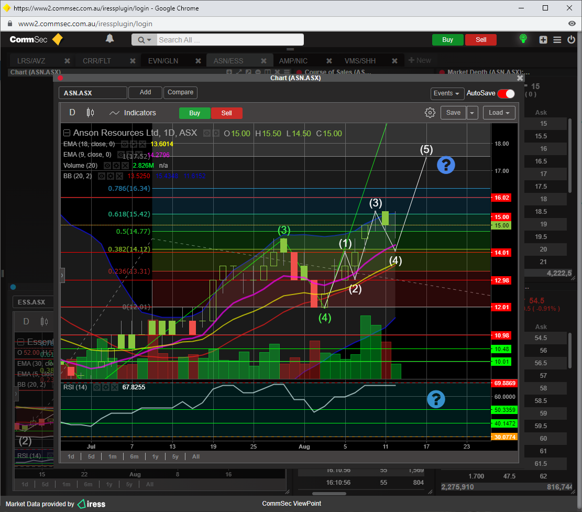Switch to the CRR/FLT tab
Screen dimensions: 582x512
[96, 61]
